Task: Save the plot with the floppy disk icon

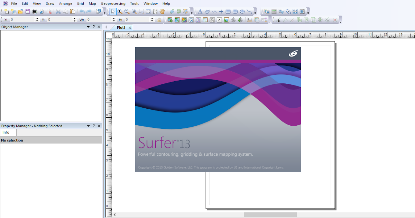Action: click(x=28, y=11)
